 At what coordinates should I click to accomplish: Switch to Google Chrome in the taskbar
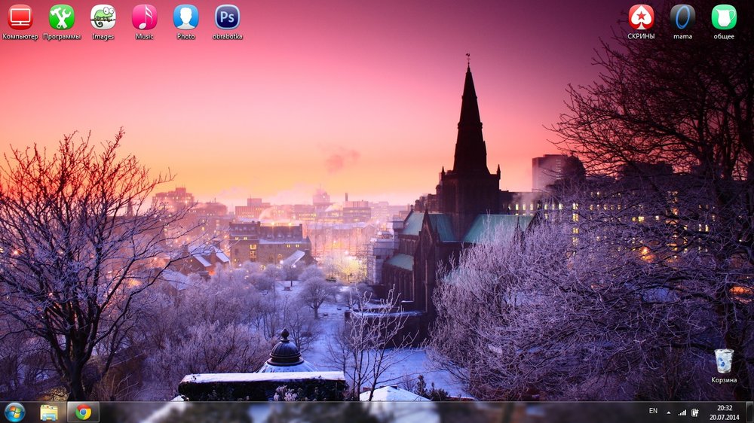(x=83, y=412)
